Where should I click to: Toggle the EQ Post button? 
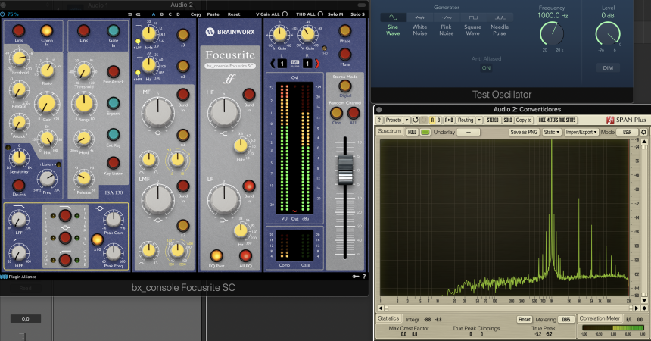tap(216, 255)
